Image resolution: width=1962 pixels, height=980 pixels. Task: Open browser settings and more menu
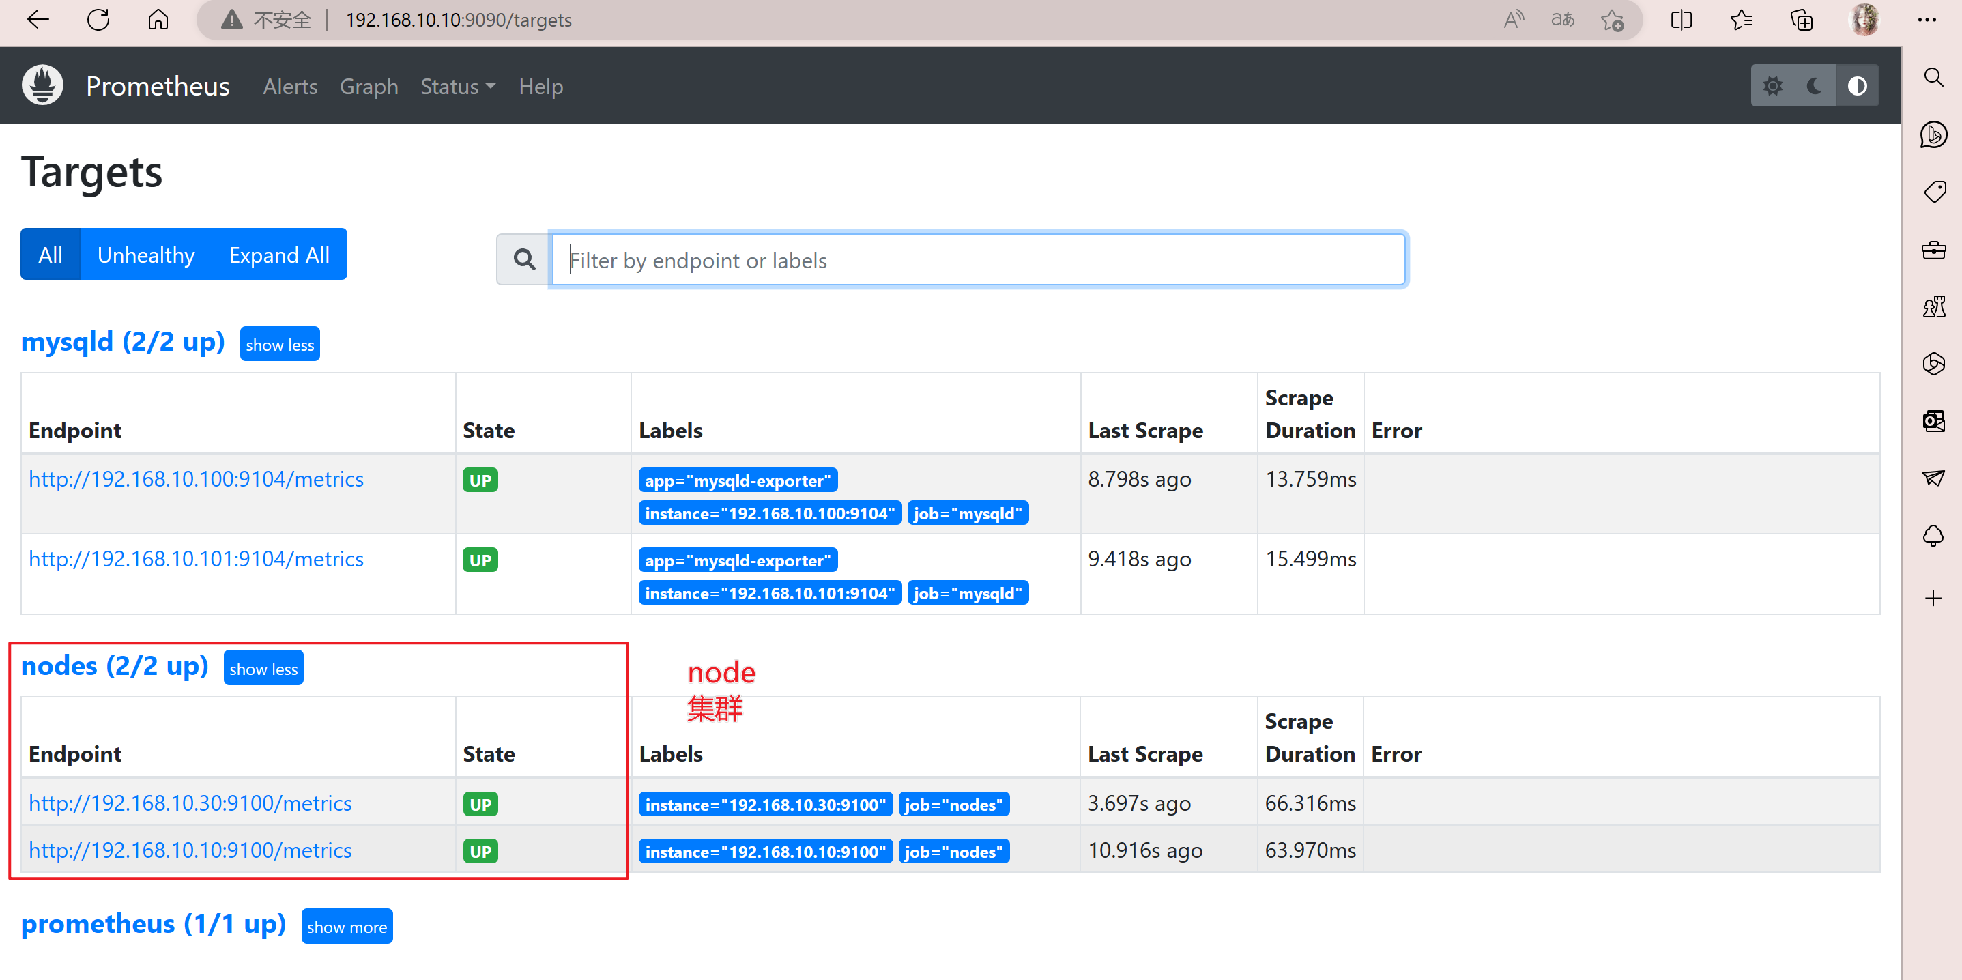tap(1927, 20)
